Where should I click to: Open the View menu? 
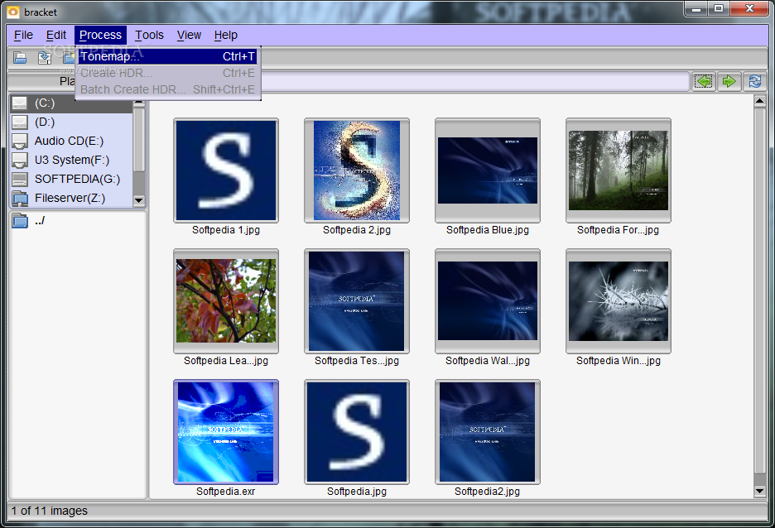[189, 35]
